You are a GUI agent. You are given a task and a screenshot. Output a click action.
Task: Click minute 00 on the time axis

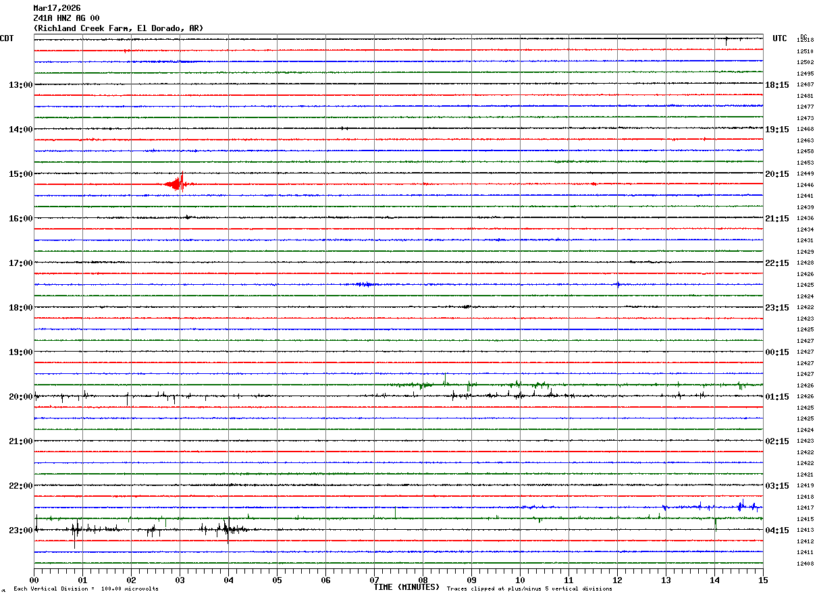point(34,580)
